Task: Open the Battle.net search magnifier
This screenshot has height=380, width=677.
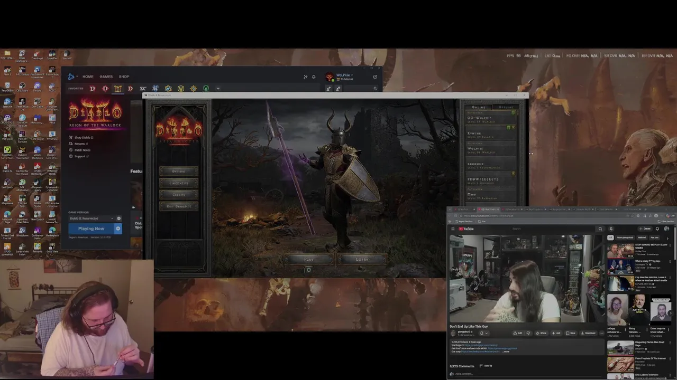Action: (375, 88)
